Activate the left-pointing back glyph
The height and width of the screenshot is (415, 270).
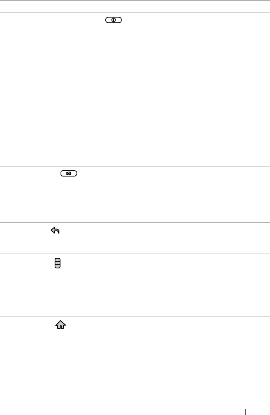pos(55,230)
